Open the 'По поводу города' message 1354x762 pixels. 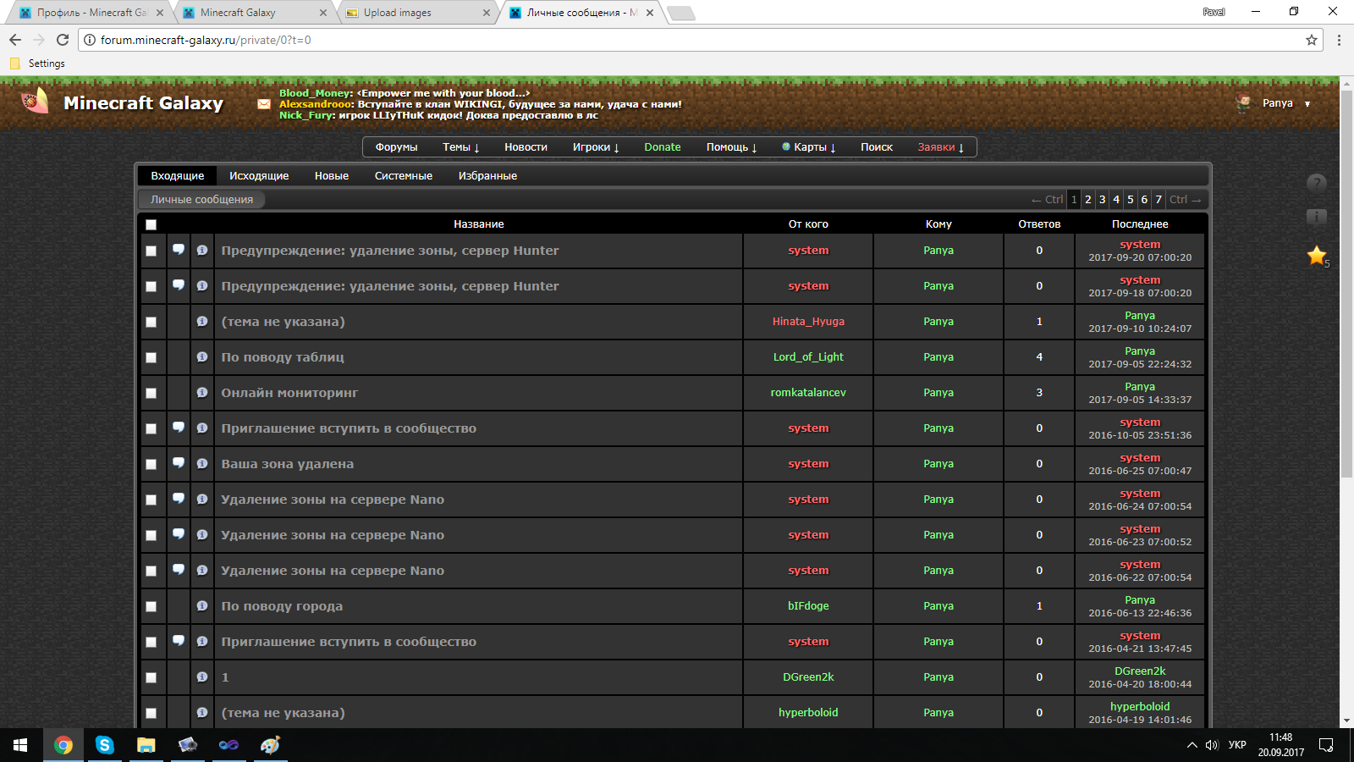tap(282, 606)
